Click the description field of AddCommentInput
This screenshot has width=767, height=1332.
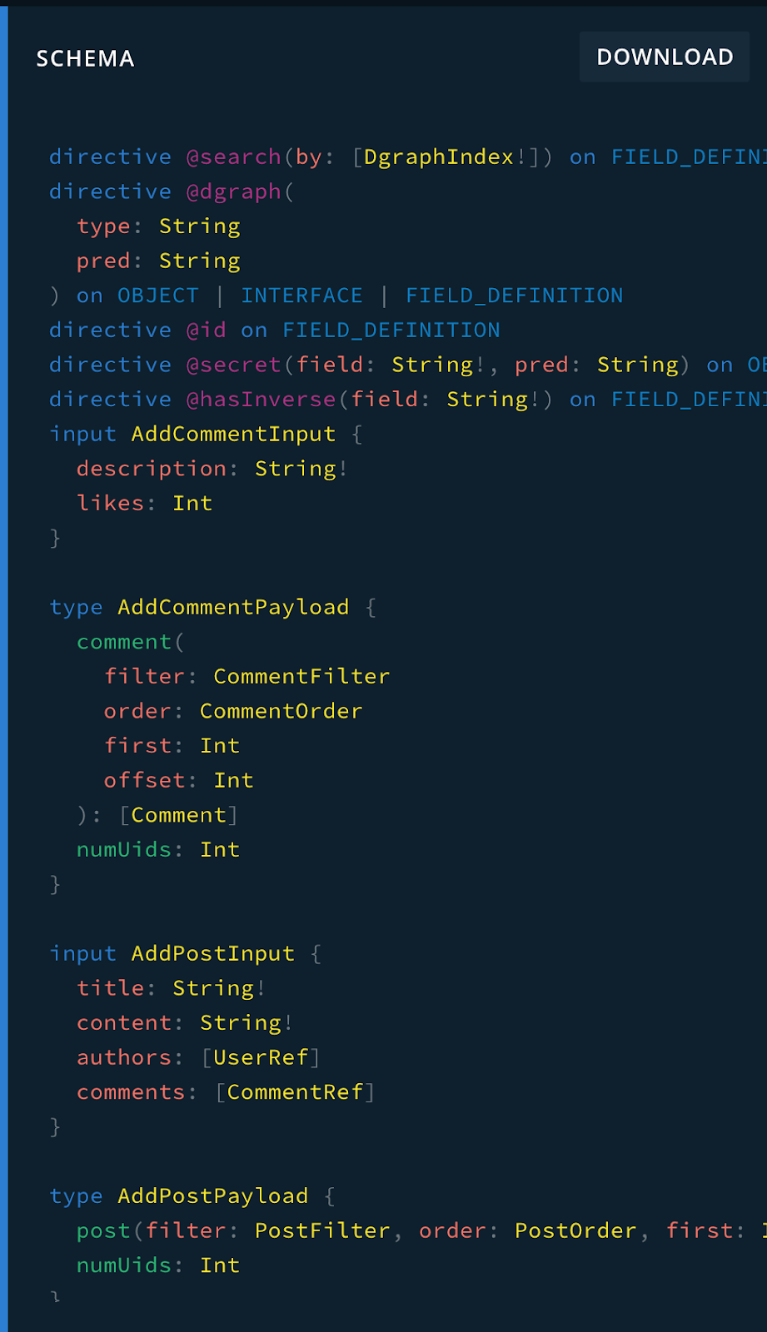pyautogui.click(x=152, y=469)
